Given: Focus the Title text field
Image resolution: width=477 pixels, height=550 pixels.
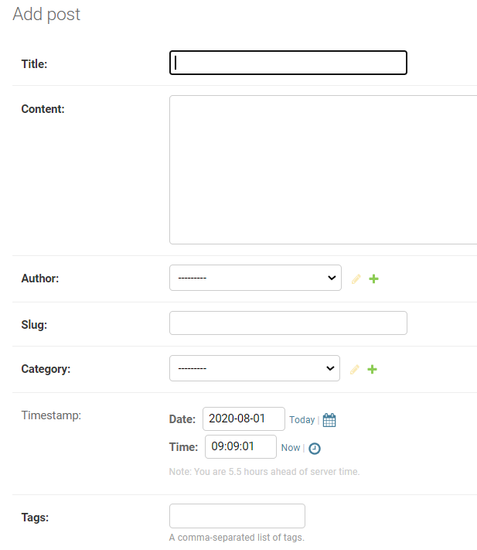Looking at the screenshot, I should pos(288,63).
